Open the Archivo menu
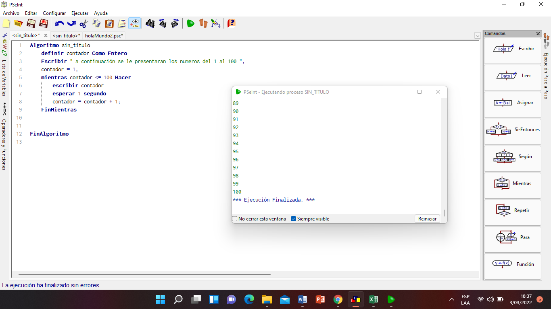This screenshot has height=309, width=551. click(x=11, y=13)
